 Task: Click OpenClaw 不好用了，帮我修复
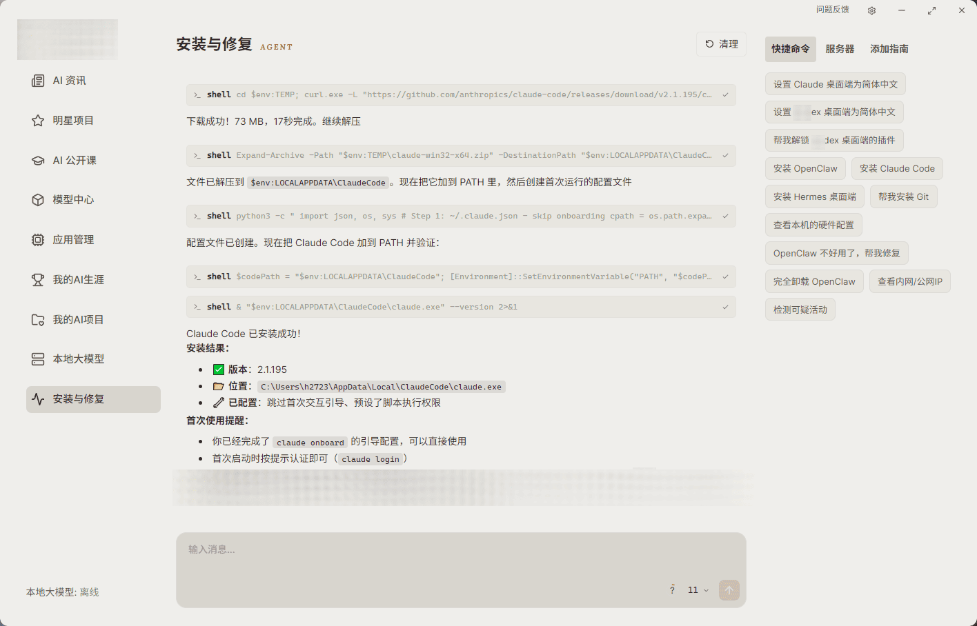[x=837, y=253]
